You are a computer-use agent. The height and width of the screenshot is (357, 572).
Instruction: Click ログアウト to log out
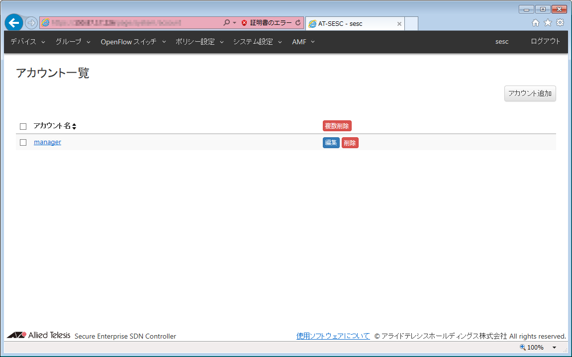(x=545, y=41)
